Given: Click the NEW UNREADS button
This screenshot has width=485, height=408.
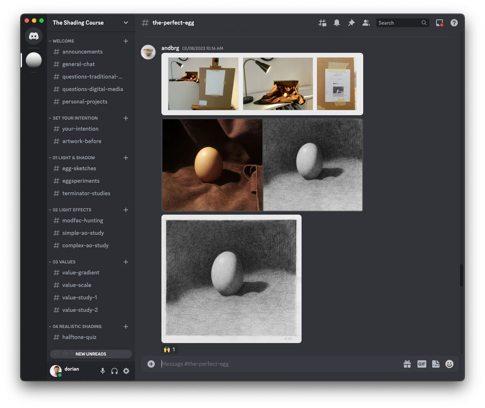Looking at the screenshot, I should click(x=91, y=354).
